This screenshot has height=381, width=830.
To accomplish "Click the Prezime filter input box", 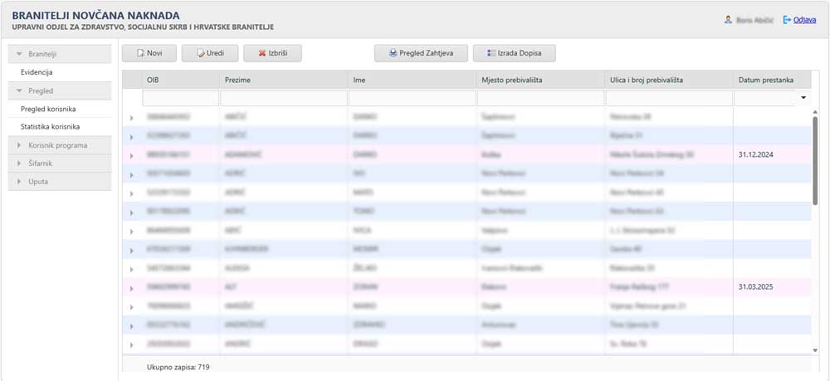I will point(283,98).
